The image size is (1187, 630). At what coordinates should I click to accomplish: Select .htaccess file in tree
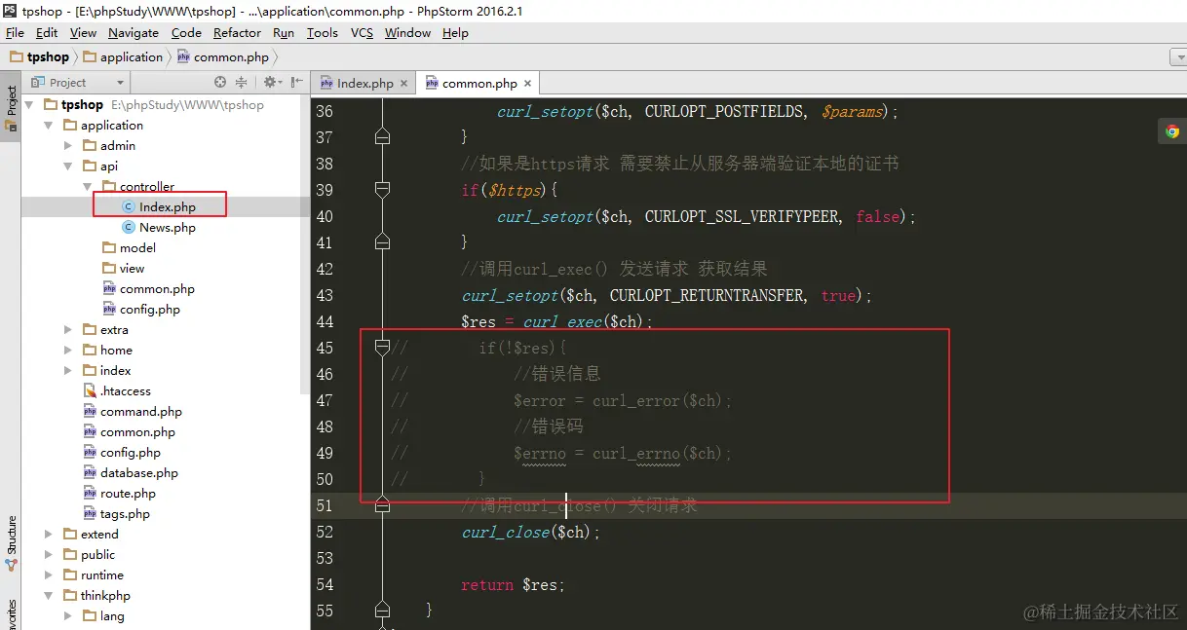coord(117,391)
